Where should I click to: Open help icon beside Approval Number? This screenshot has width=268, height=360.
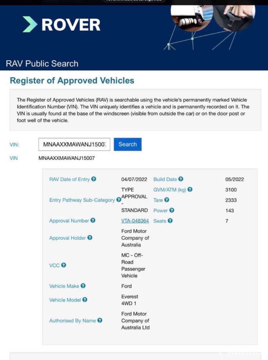tap(93, 220)
